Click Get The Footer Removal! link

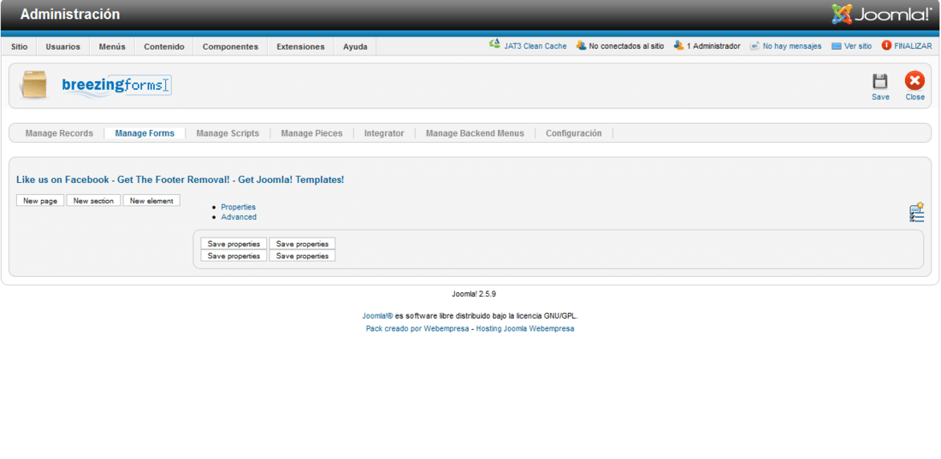pos(174,179)
